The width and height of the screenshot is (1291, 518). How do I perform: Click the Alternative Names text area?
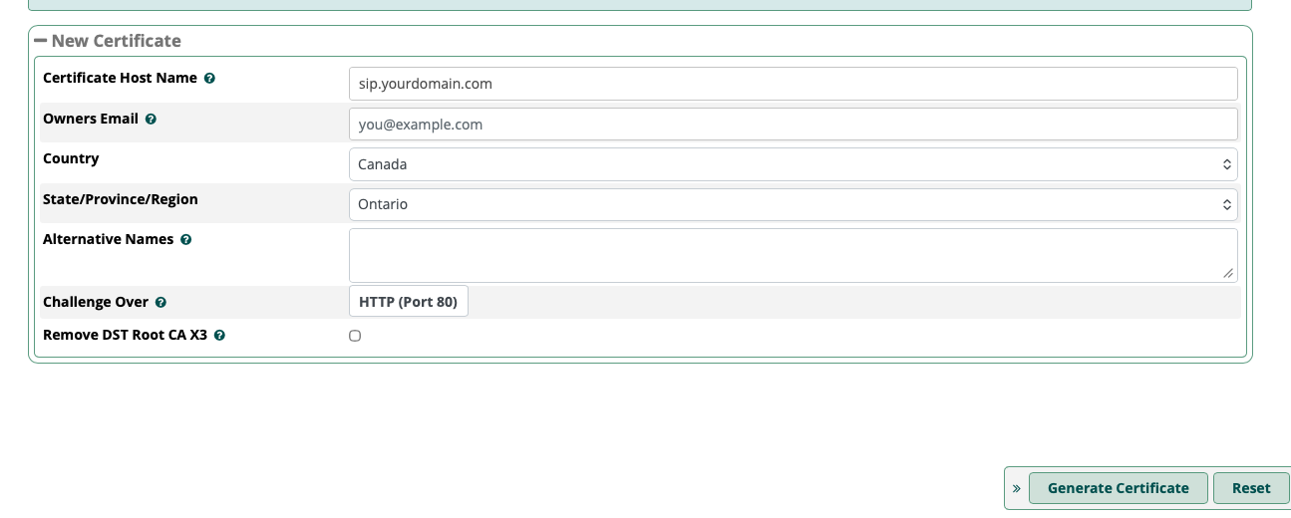click(793, 255)
